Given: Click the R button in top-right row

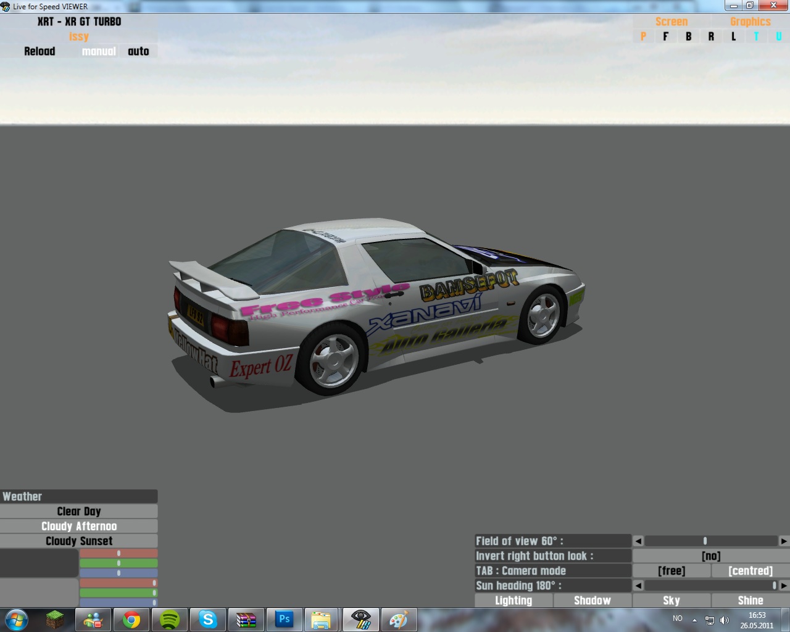Looking at the screenshot, I should point(711,36).
